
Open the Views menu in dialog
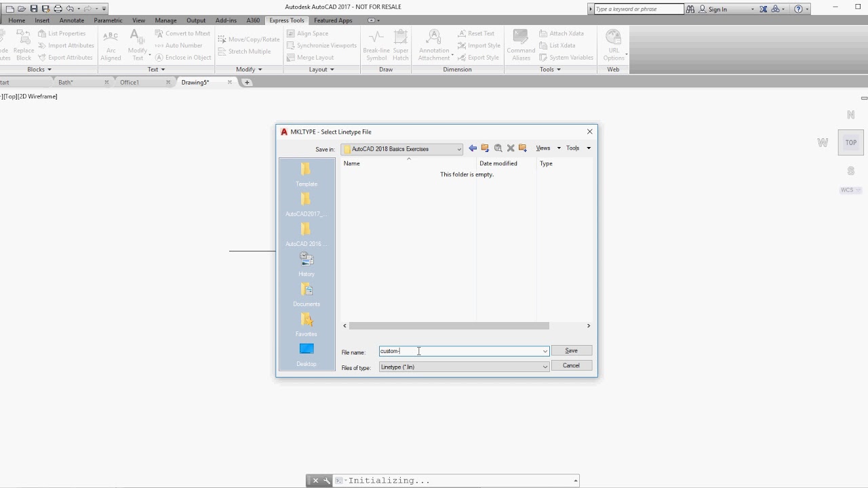[548, 148]
